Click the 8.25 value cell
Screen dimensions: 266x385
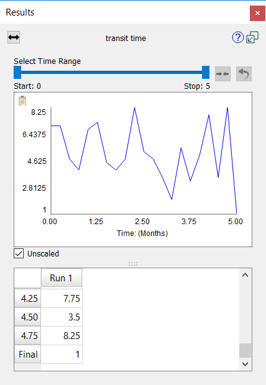(62, 336)
